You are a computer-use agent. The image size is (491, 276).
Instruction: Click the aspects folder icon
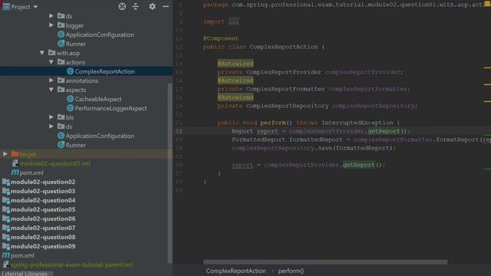pyautogui.click(x=61, y=90)
